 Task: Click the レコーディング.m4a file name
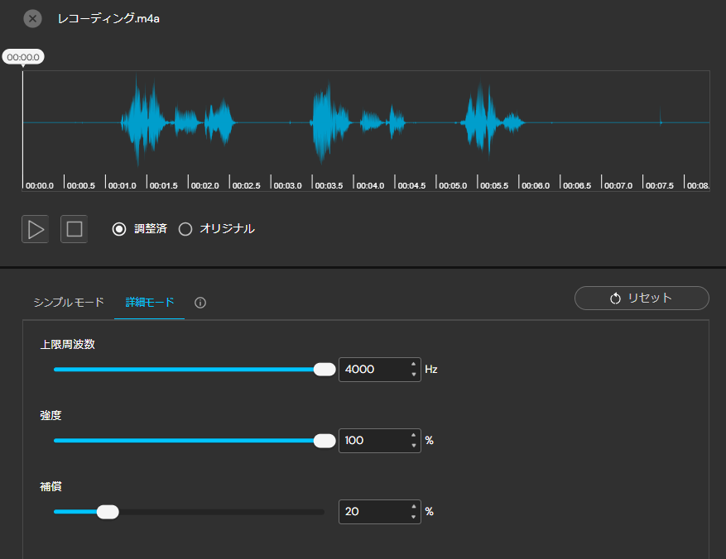[x=108, y=18]
